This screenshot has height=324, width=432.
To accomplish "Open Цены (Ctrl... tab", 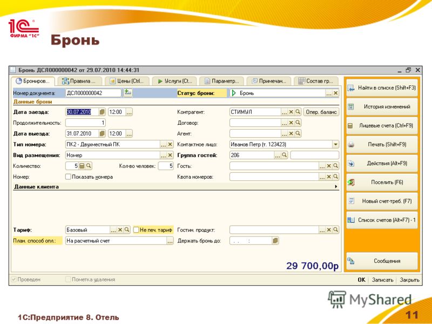I will pos(127,81).
